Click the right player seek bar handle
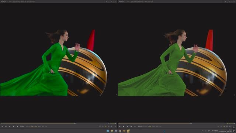 tap(191, 123)
